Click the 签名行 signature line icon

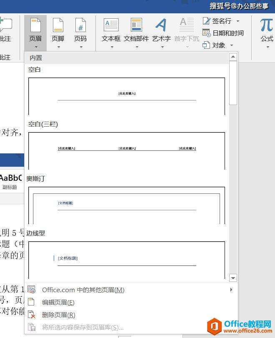[207, 21]
